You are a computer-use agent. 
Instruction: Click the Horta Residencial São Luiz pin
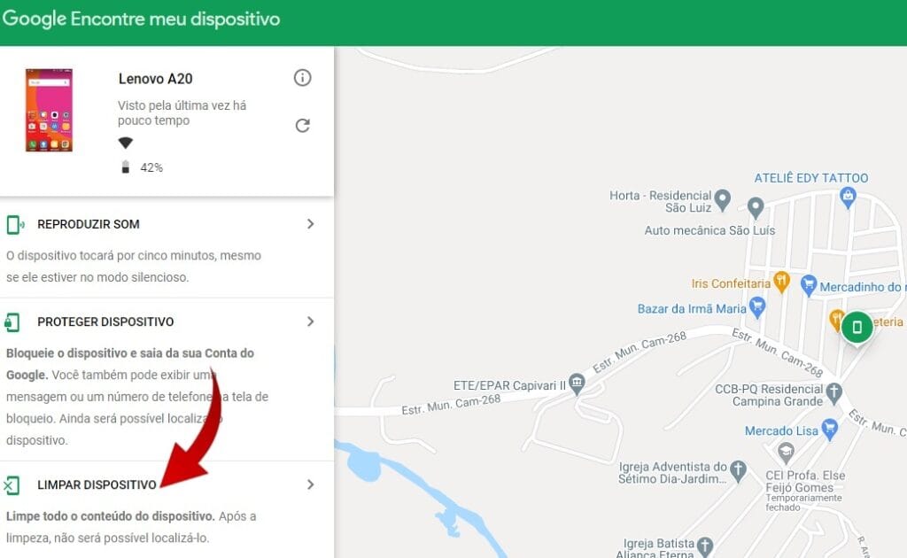click(x=722, y=200)
